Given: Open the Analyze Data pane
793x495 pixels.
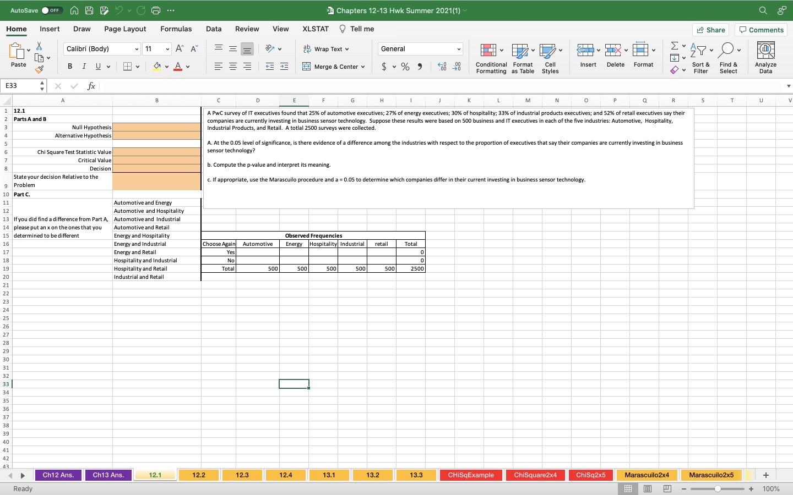Looking at the screenshot, I should [765, 57].
